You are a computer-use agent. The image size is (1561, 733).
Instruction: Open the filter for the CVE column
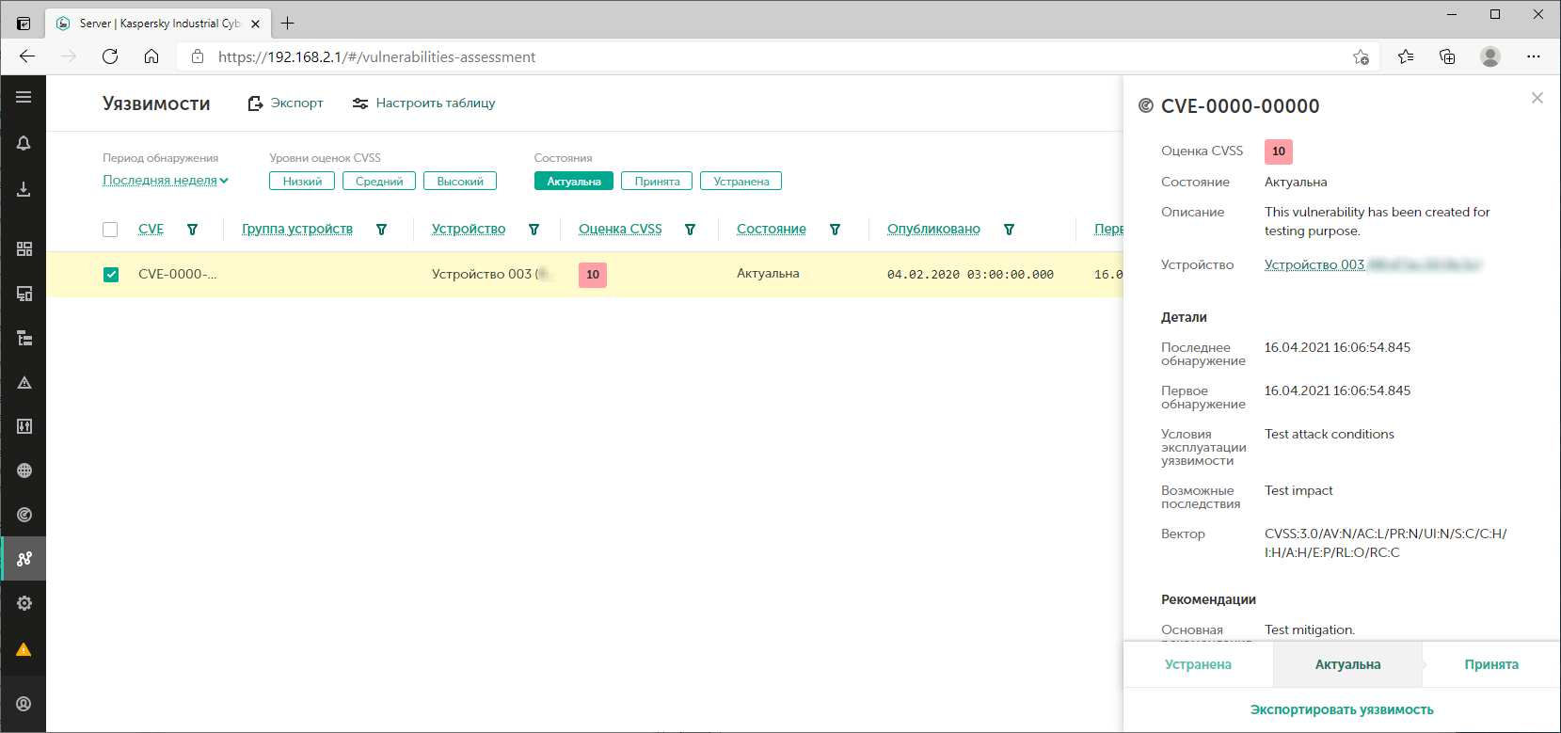coord(192,230)
